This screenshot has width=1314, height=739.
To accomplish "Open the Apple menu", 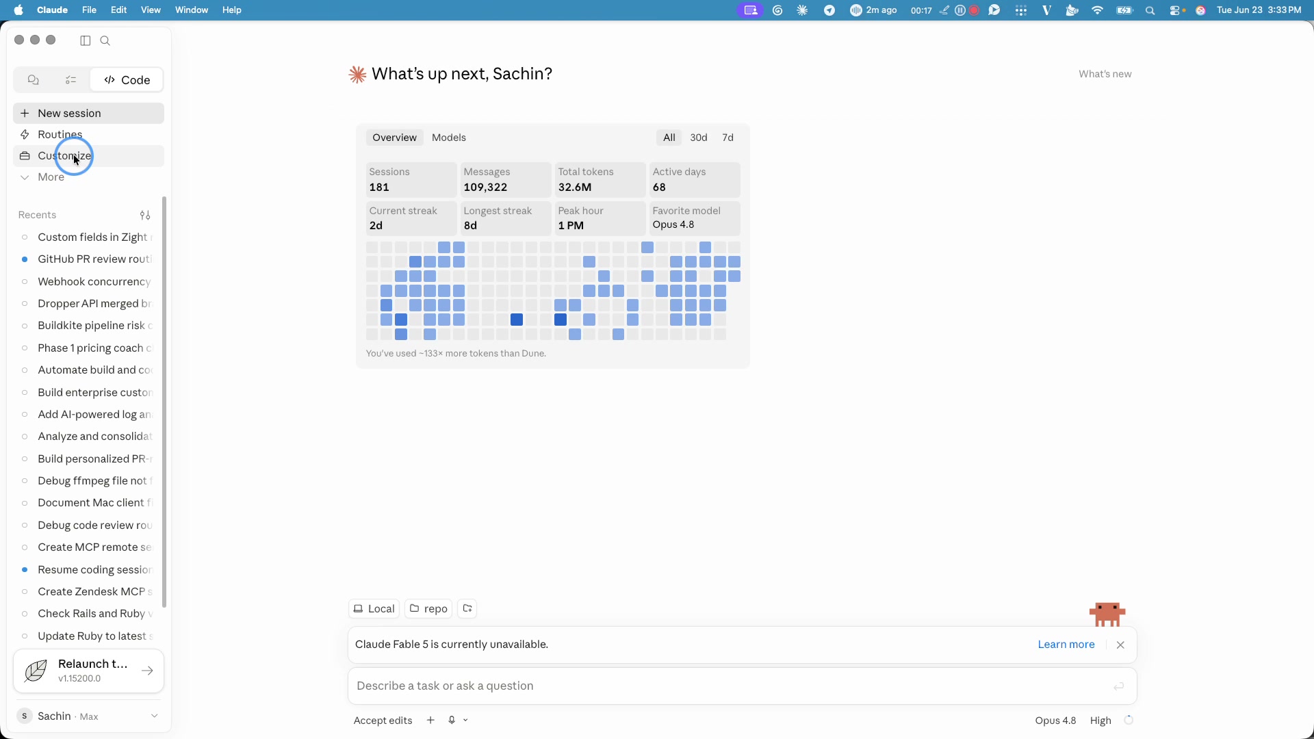I will (x=18, y=10).
